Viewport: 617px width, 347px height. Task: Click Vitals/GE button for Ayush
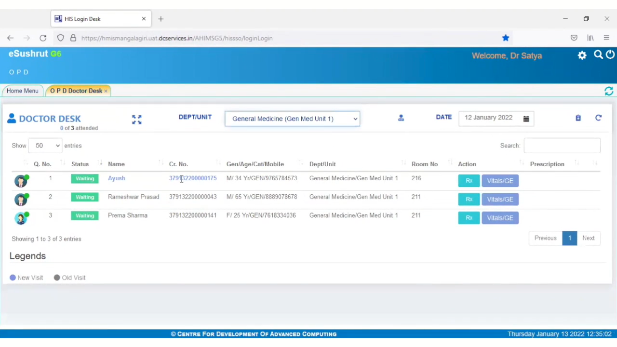(x=500, y=181)
